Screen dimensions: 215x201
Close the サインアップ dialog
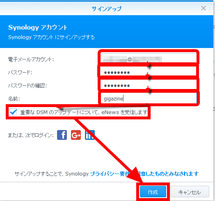[204, 8]
